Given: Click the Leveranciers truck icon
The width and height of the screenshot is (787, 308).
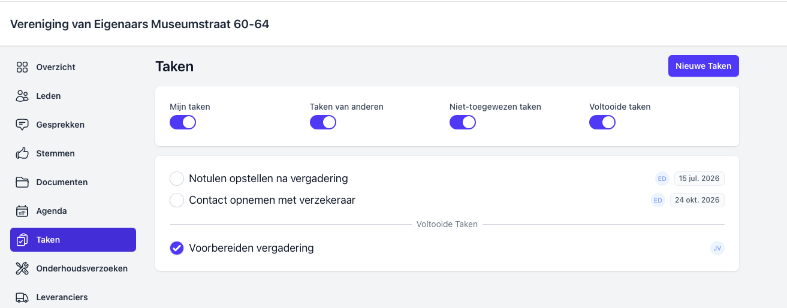Looking at the screenshot, I should coord(22,297).
